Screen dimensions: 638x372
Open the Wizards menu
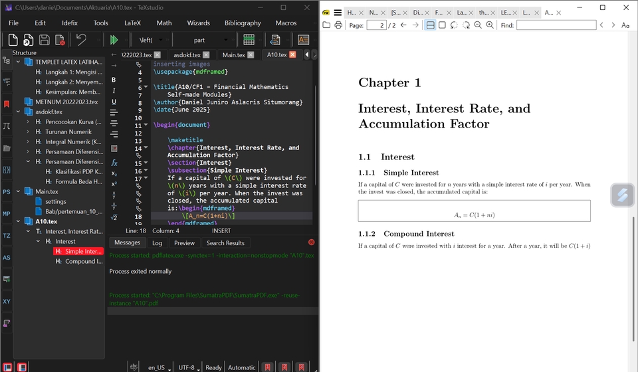[198, 23]
